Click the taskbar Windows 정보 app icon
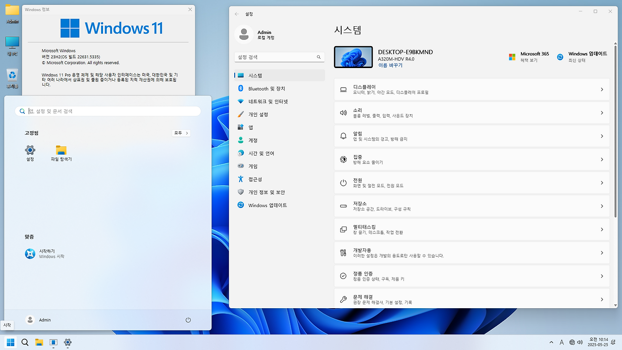The height and width of the screenshot is (350, 622). (53, 342)
